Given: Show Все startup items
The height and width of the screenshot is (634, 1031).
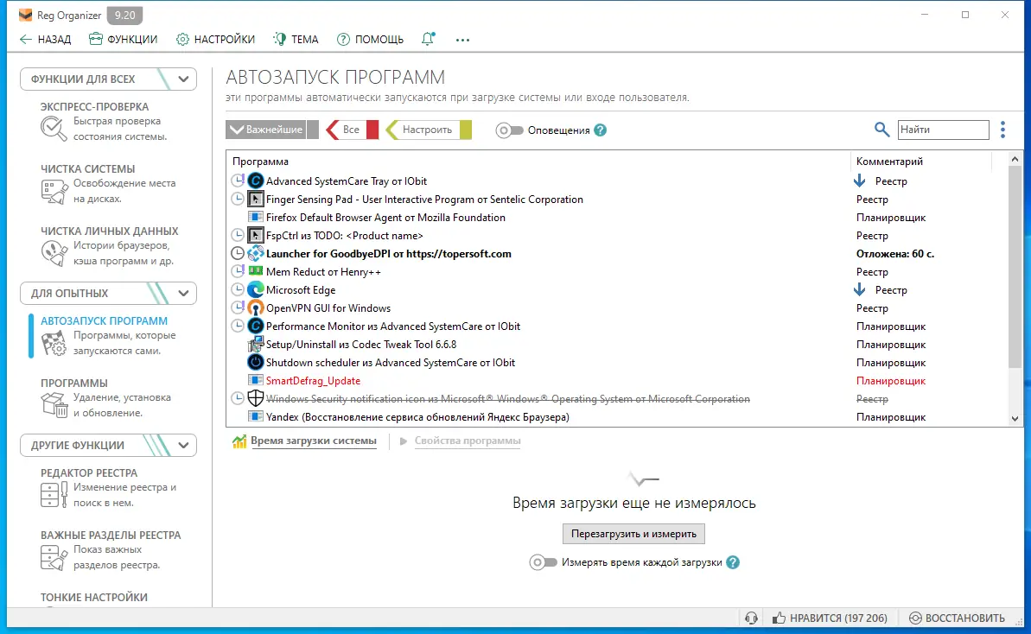Looking at the screenshot, I should point(352,130).
